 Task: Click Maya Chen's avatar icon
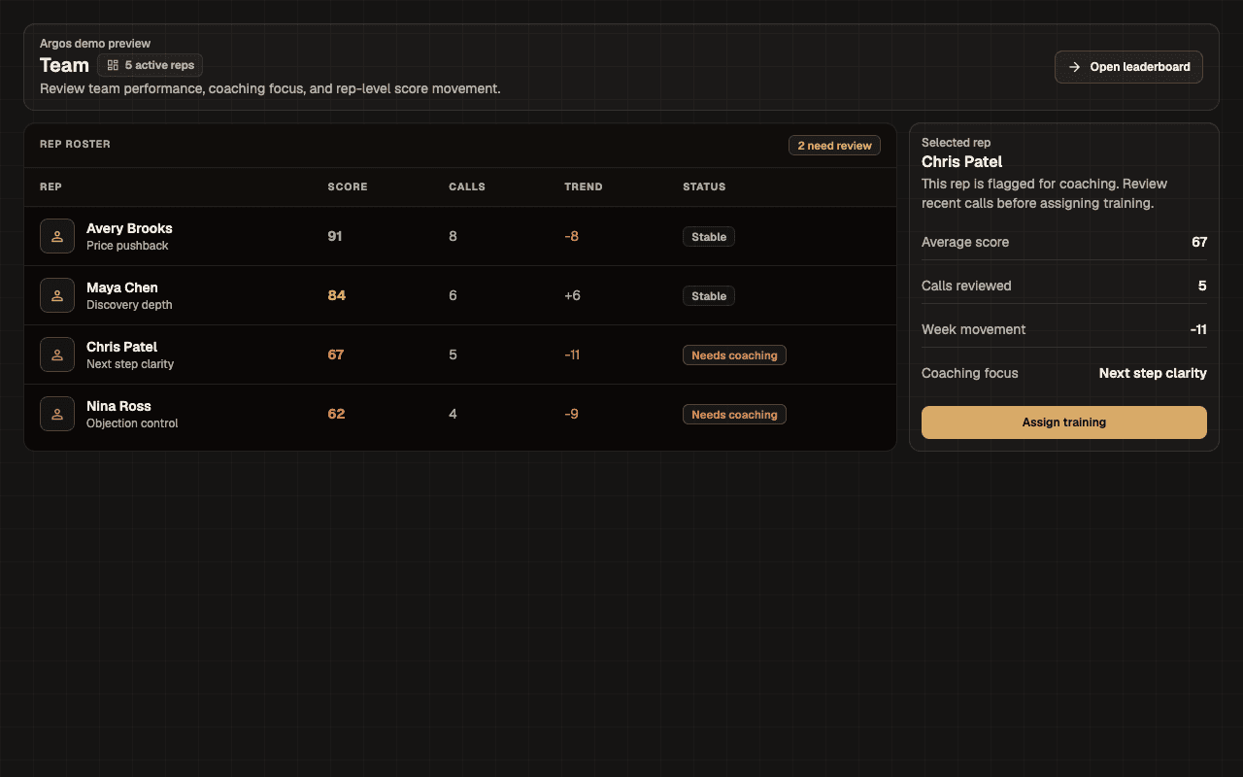(57, 295)
